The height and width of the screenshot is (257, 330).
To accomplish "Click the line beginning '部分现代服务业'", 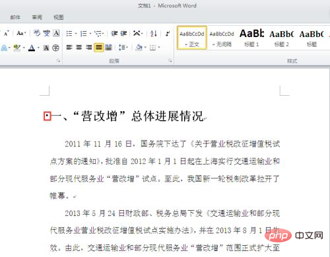I will [165, 178].
